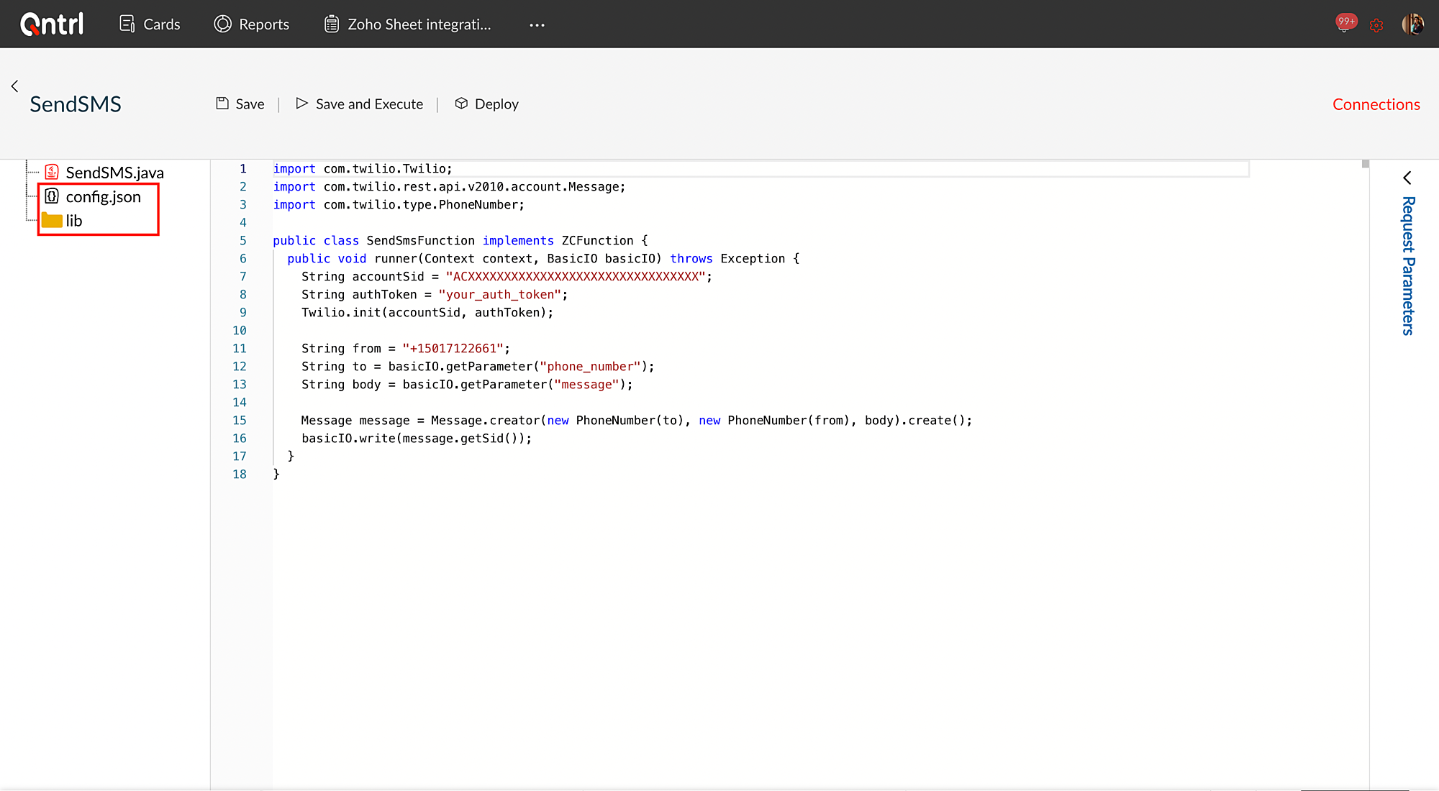Screen dimensions: 1439x791
Task: Open the Cards menu
Action: point(150,24)
